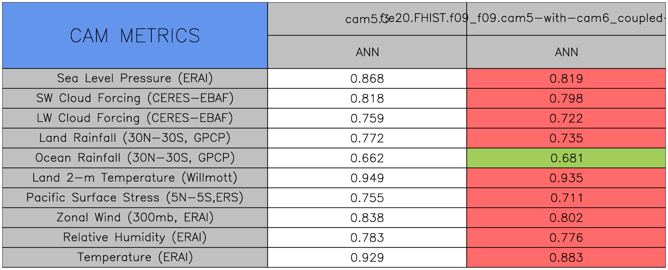Screen dimensions: 668x270
Task: Click the 0.662 Ocean Rainfall value cell
Action: [x=367, y=158]
